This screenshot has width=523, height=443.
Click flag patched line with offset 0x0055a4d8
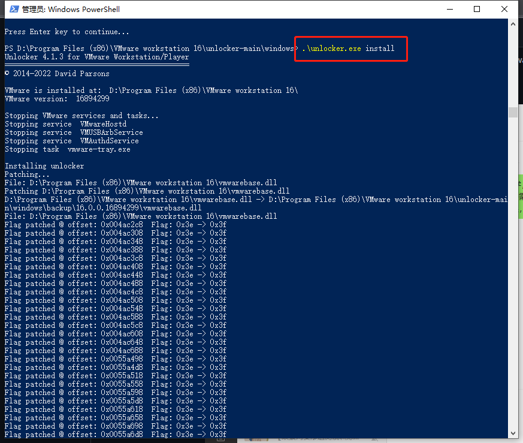[x=116, y=367]
